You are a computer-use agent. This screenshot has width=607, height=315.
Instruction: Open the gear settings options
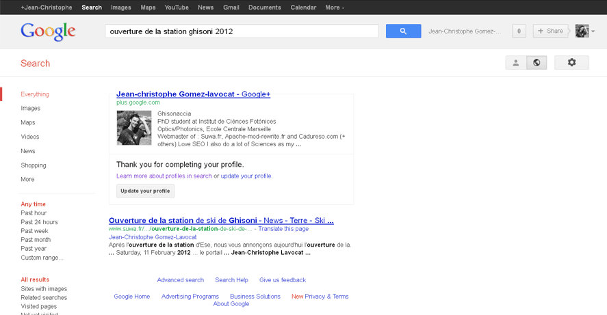(x=572, y=63)
